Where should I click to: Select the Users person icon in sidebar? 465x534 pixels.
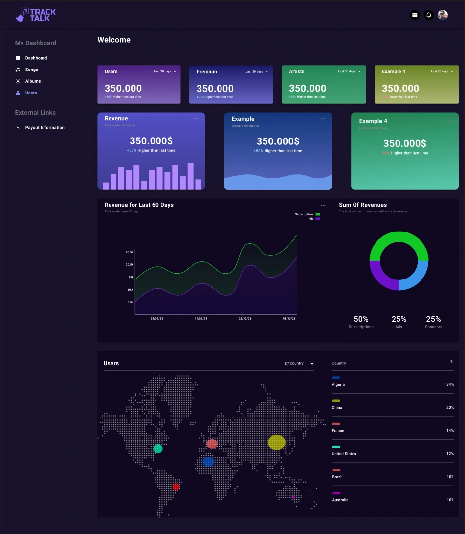coord(18,93)
